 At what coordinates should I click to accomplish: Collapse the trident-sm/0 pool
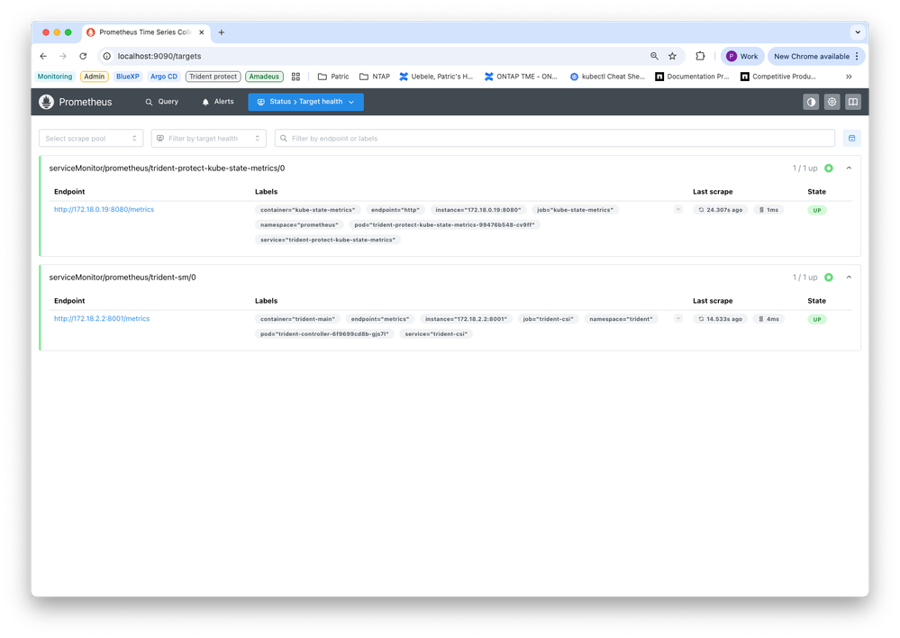pyautogui.click(x=849, y=278)
